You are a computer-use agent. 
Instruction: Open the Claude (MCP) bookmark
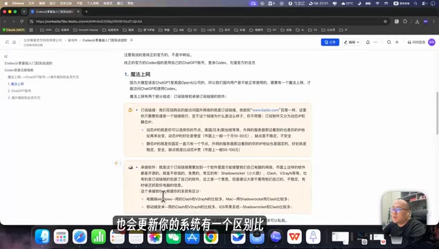click(13, 30)
